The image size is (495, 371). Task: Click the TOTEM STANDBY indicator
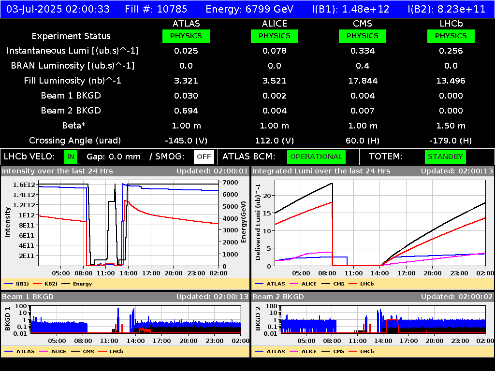click(445, 157)
